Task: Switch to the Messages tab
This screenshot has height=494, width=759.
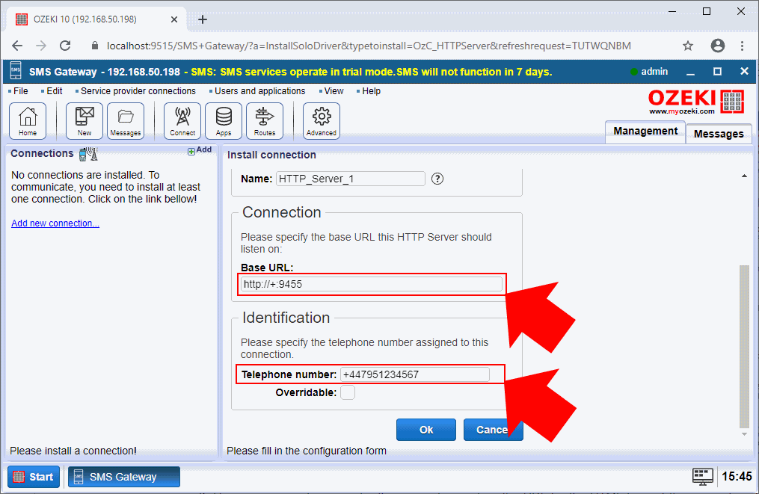Action: [x=719, y=134]
